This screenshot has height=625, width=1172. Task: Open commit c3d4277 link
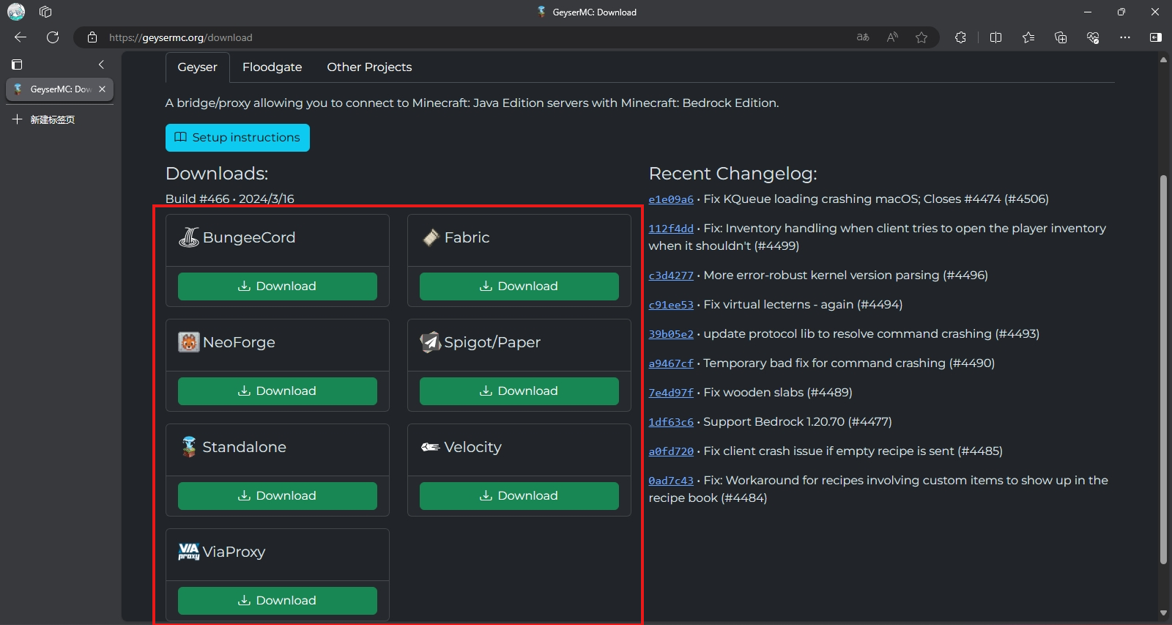[671, 275]
